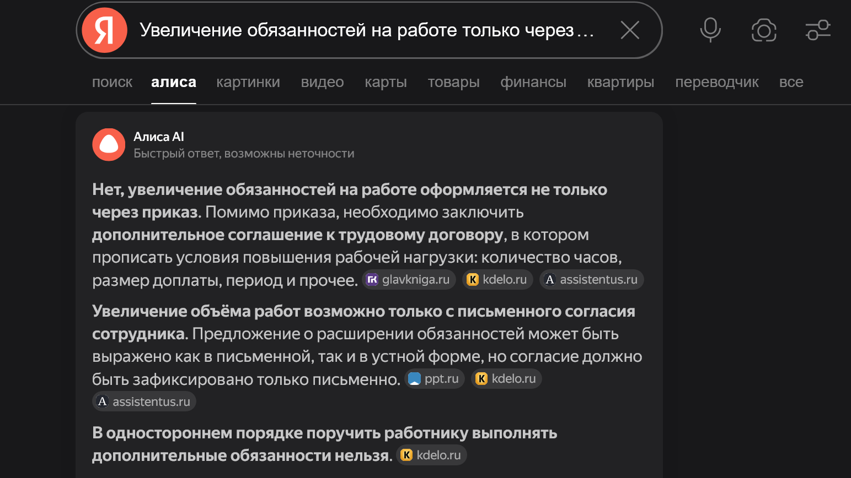Open the финансы tab
The image size is (851, 478).
point(533,82)
